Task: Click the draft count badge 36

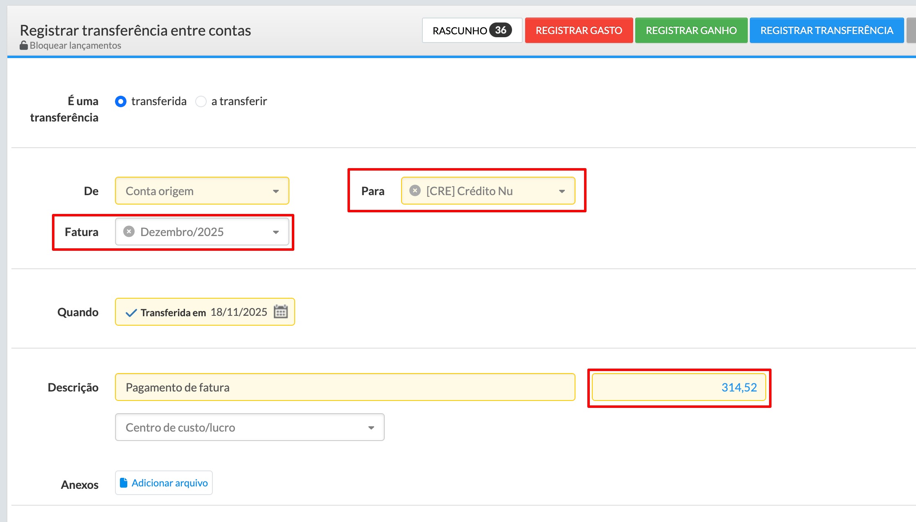Action: [x=501, y=30]
